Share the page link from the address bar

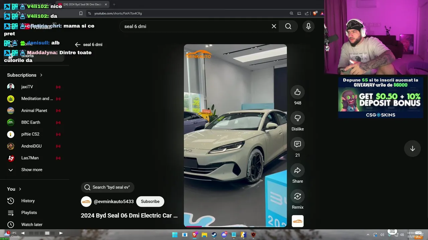307,13
